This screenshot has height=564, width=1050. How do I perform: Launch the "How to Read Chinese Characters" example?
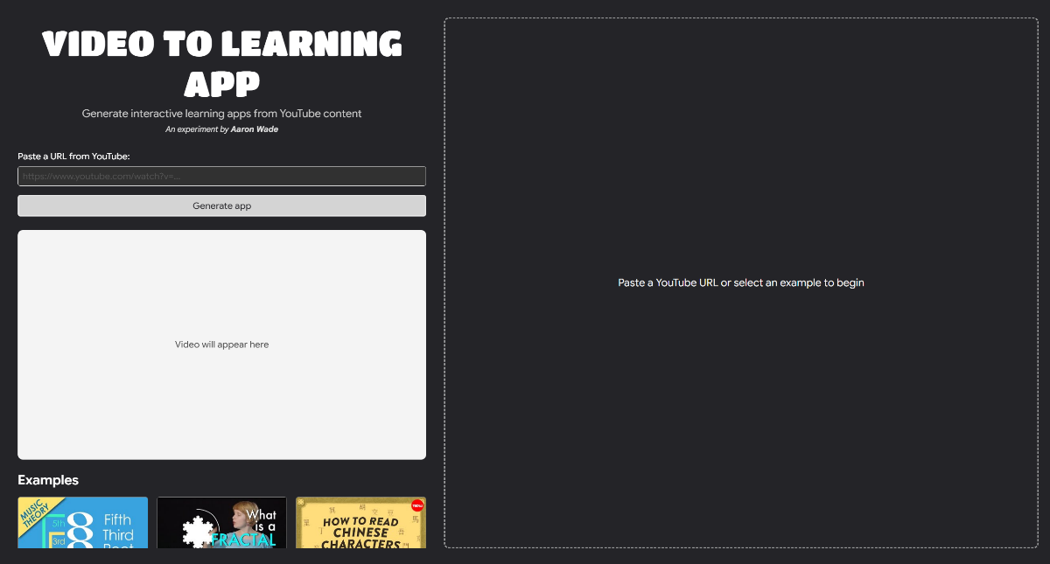[x=360, y=529]
